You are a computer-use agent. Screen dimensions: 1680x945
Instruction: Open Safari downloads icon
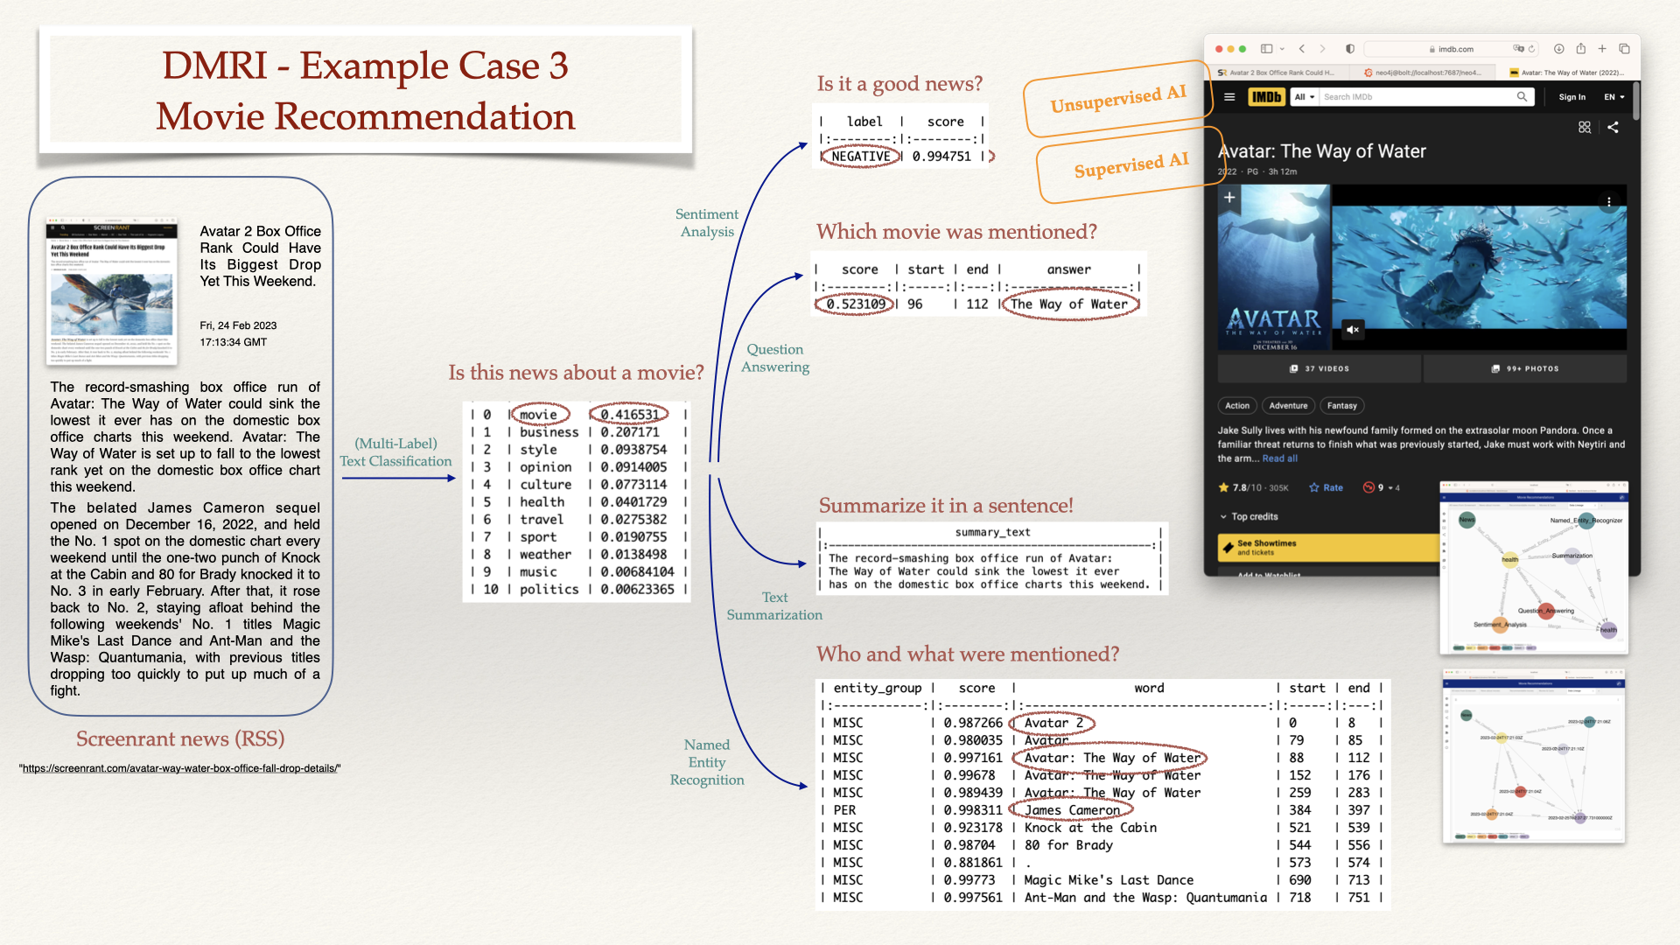[x=1558, y=49]
